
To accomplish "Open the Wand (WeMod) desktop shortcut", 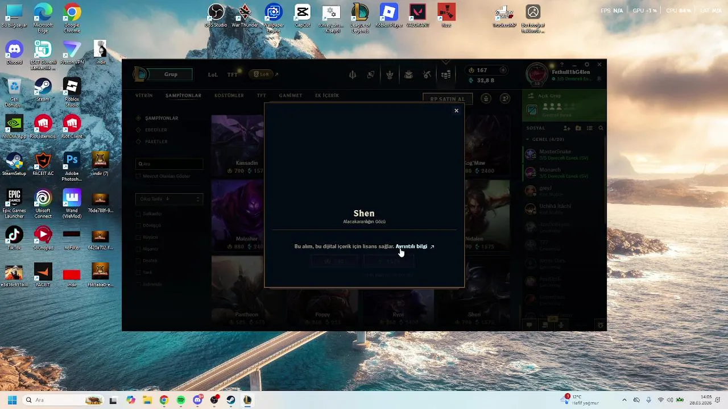I will (72, 204).
